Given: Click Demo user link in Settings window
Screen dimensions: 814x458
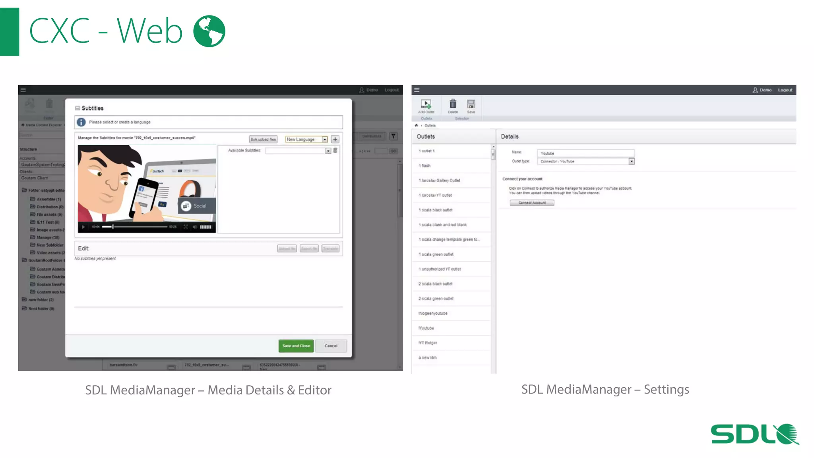Looking at the screenshot, I should (x=766, y=90).
